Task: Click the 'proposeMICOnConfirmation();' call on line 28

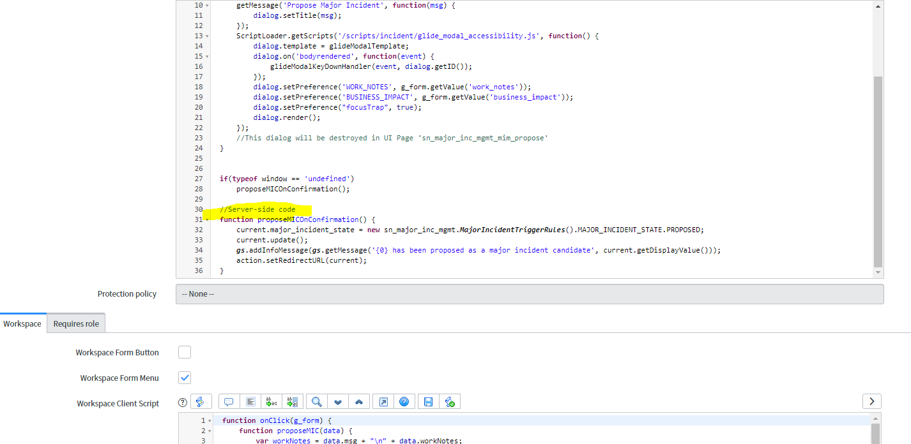Action: tap(293, 189)
